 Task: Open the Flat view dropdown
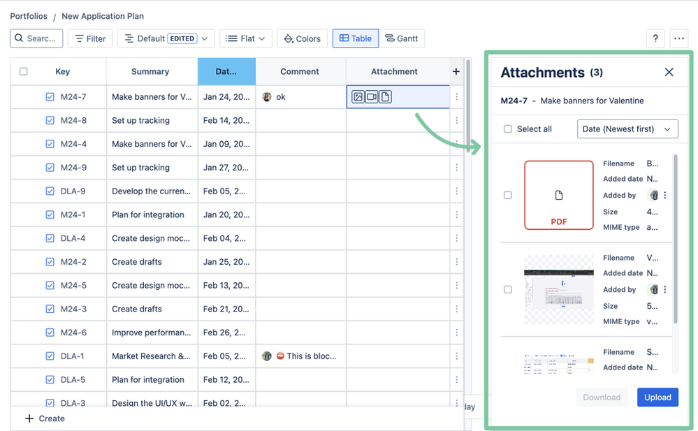click(245, 38)
